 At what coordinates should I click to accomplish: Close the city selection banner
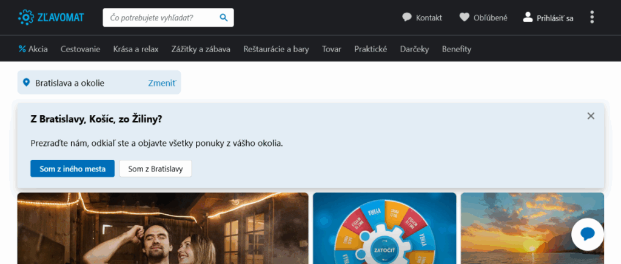pyautogui.click(x=591, y=116)
